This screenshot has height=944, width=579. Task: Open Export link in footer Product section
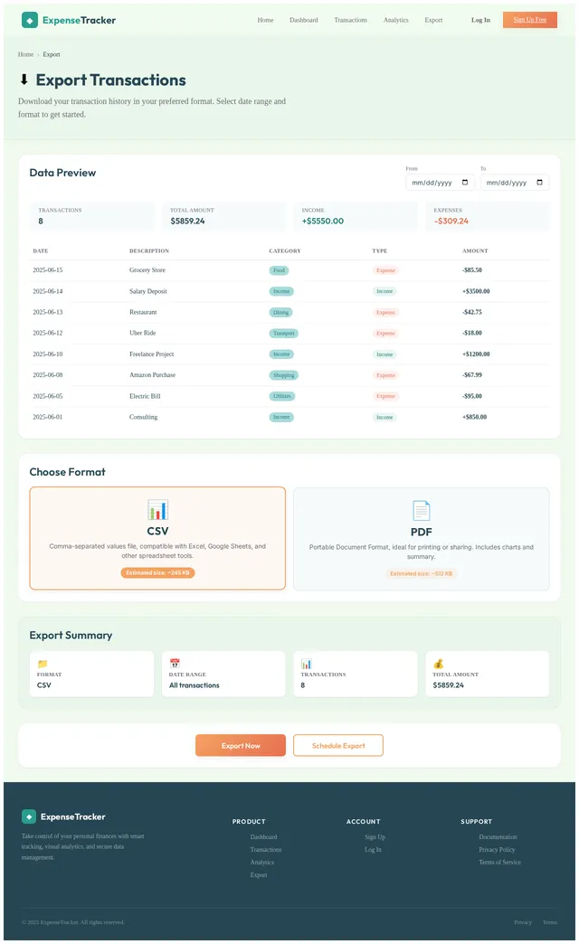pyautogui.click(x=259, y=874)
